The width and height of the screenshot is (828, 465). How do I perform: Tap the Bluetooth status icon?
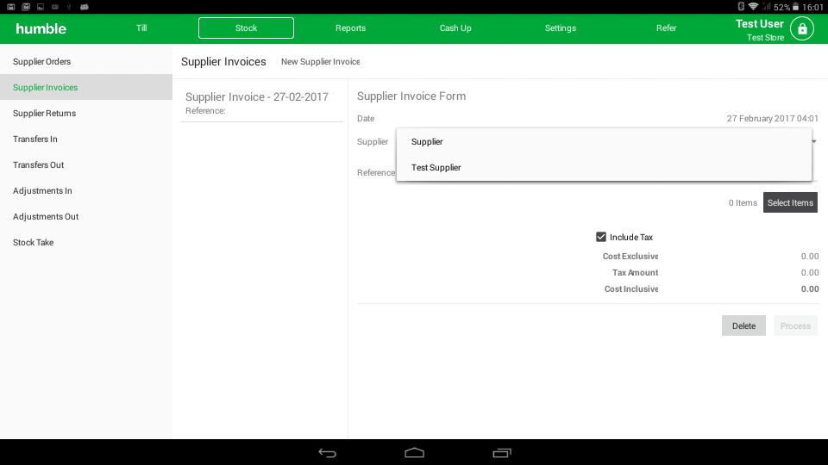[x=741, y=6]
